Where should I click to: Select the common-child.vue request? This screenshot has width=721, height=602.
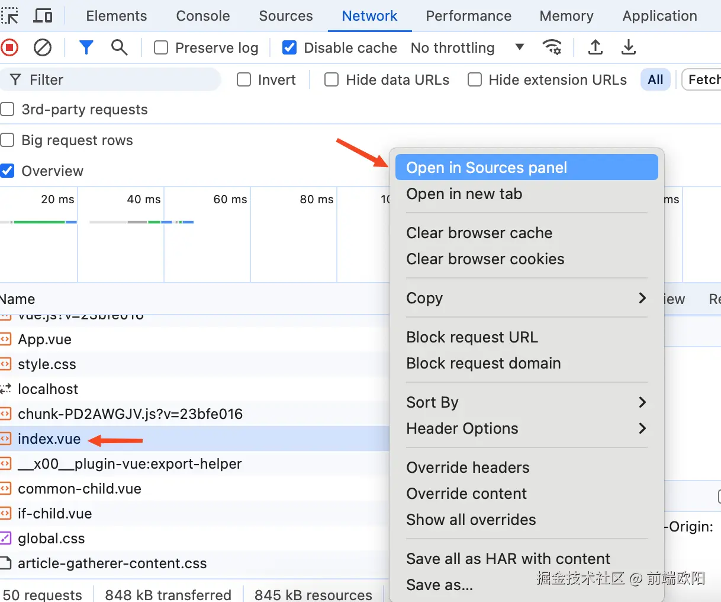point(79,489)
